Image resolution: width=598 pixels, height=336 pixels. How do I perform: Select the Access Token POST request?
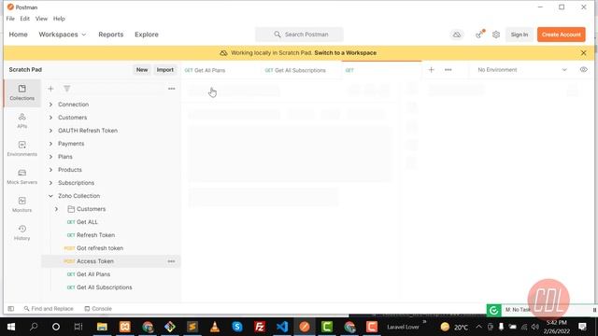click(x=110, y=261)
